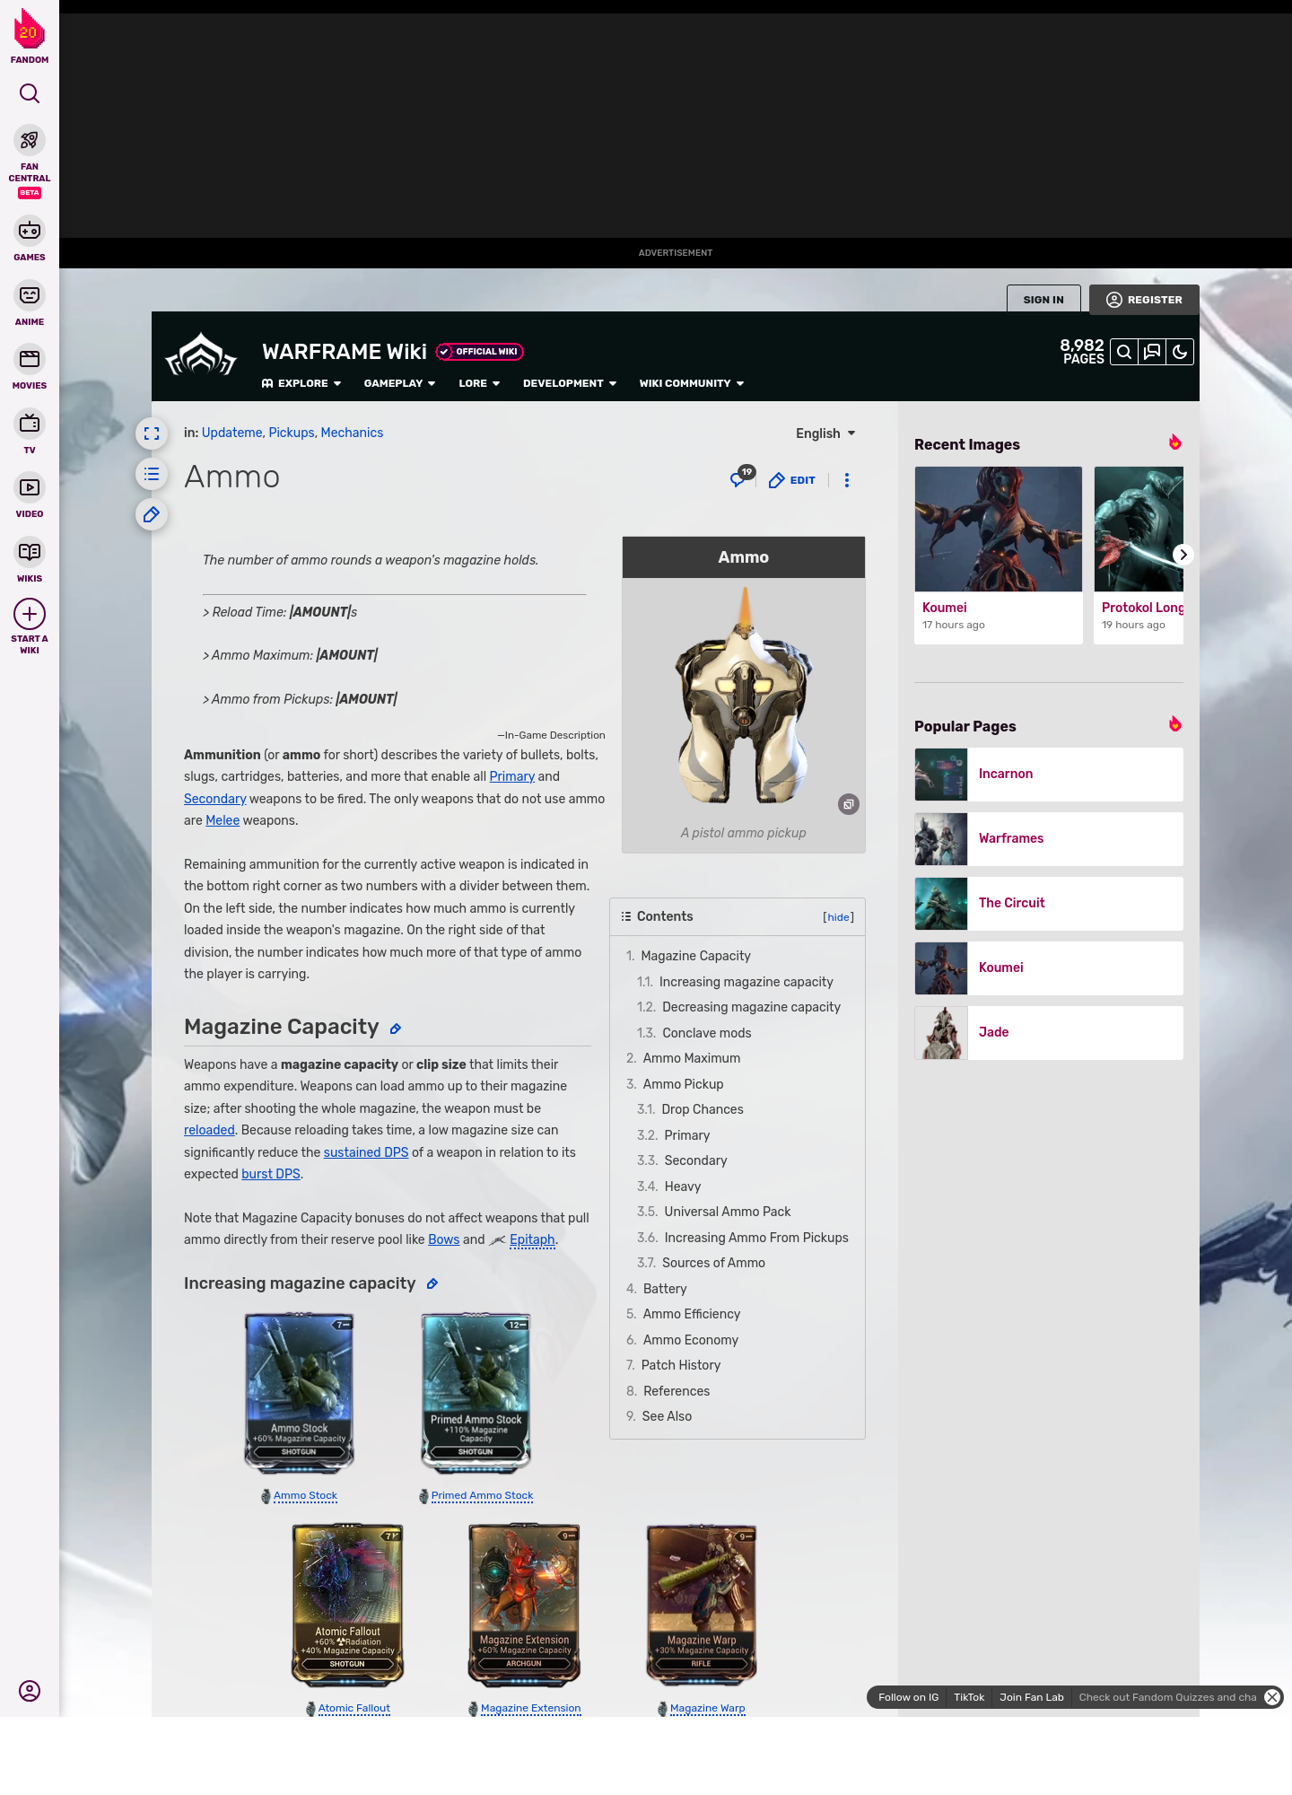
Task: Open the wiki discussions icon
Action: [x=1152, y=352]
